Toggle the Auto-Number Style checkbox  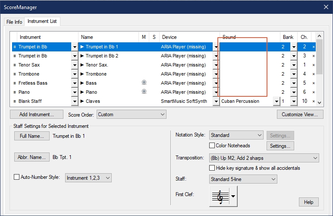[x=17, y=177]
